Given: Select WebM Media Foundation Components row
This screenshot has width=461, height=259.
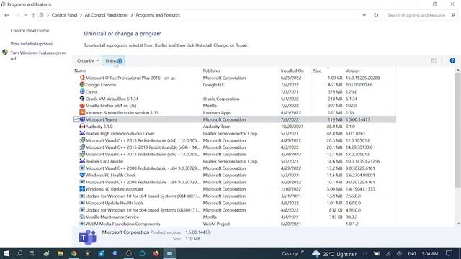Looking at the screenshot, I should point(234,224).
